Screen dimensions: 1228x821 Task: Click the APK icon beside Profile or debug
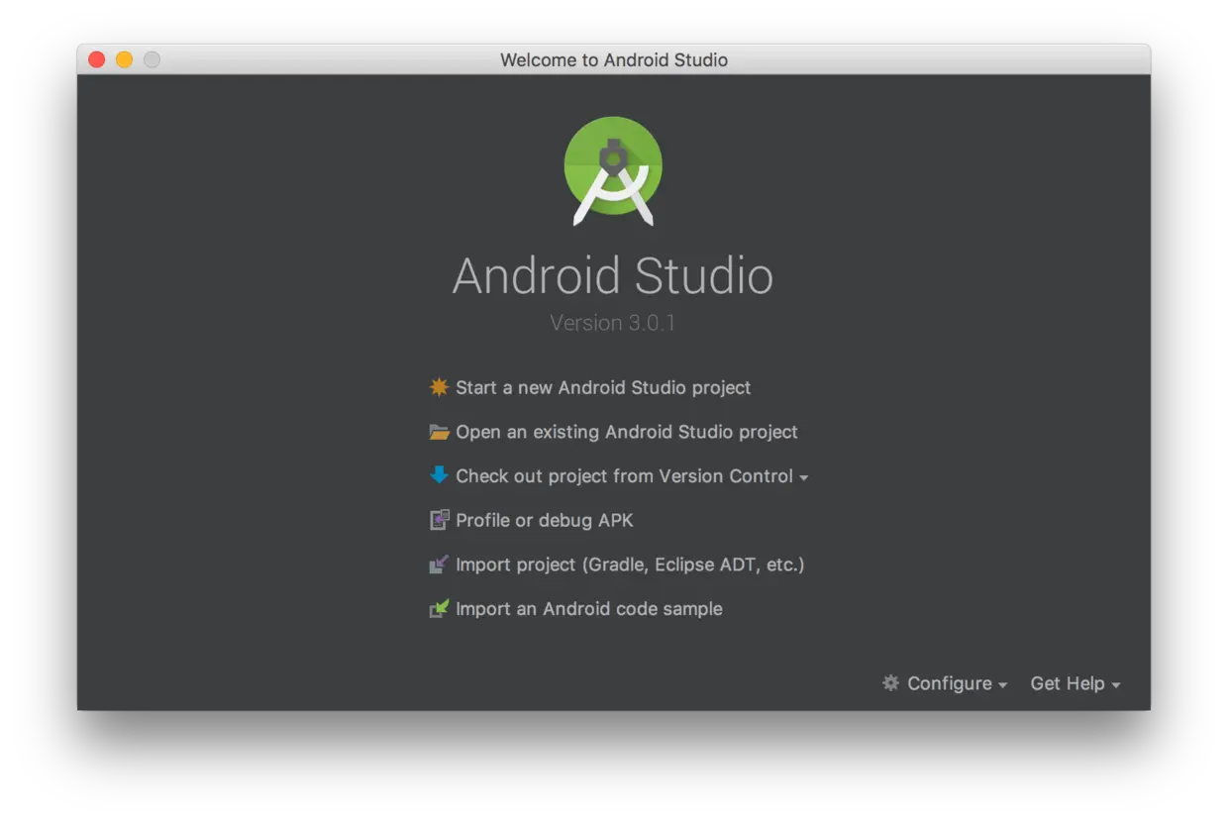pos(439,520)
